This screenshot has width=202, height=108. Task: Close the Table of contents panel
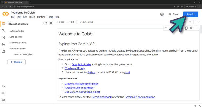[x=51, y=23]
